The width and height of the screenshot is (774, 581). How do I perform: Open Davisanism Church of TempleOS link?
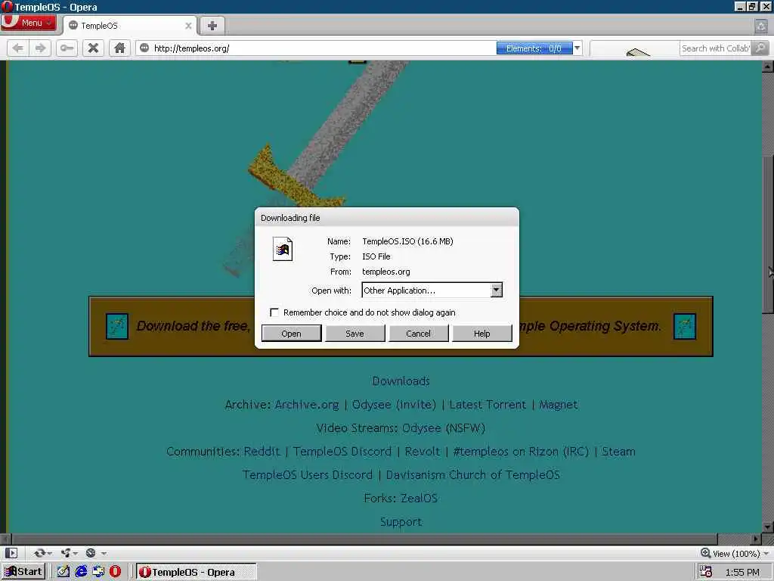click(473, 475)
